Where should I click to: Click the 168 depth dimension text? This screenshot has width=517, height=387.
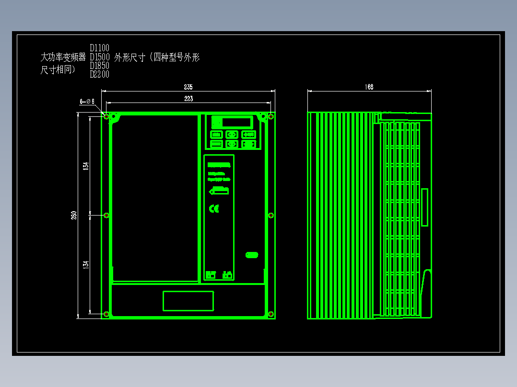[369, 87]
